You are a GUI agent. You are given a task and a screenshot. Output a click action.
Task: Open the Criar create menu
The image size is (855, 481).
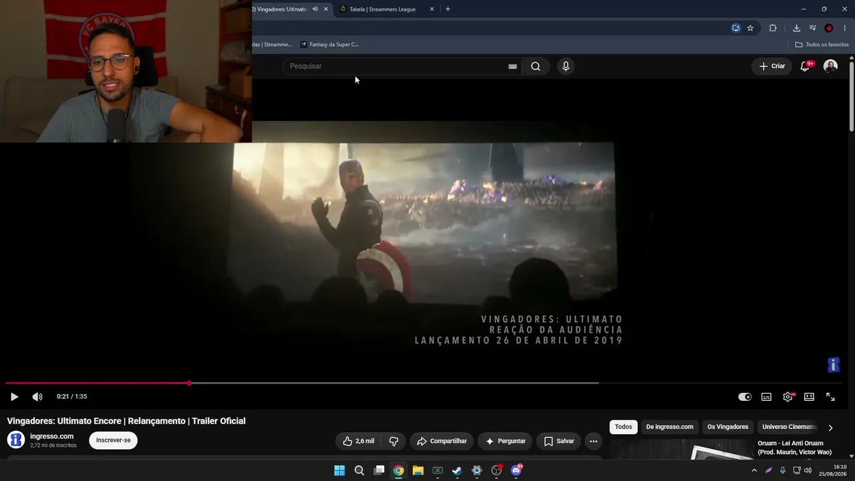(772, 66)
